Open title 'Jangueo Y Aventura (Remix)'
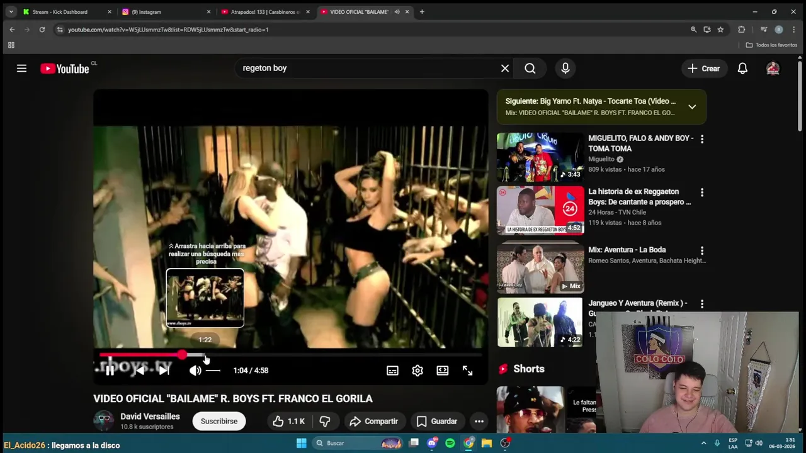 coord(637,303)
